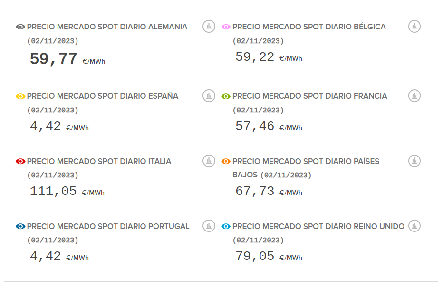Show chart for Francia spot price
The height and width of the screenshot is (287, 443).
coord(414,96)
